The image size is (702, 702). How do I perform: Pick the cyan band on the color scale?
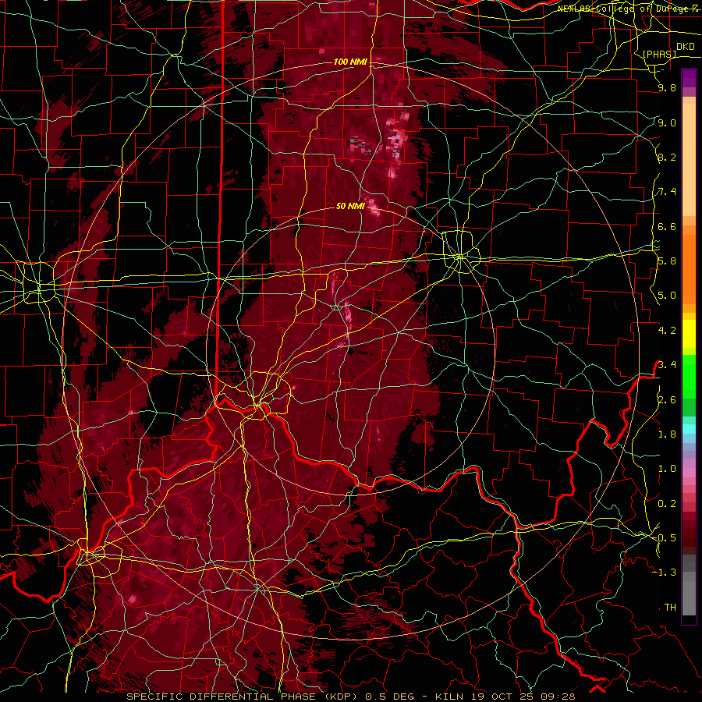pyautogui.click(x=689, y=429)
